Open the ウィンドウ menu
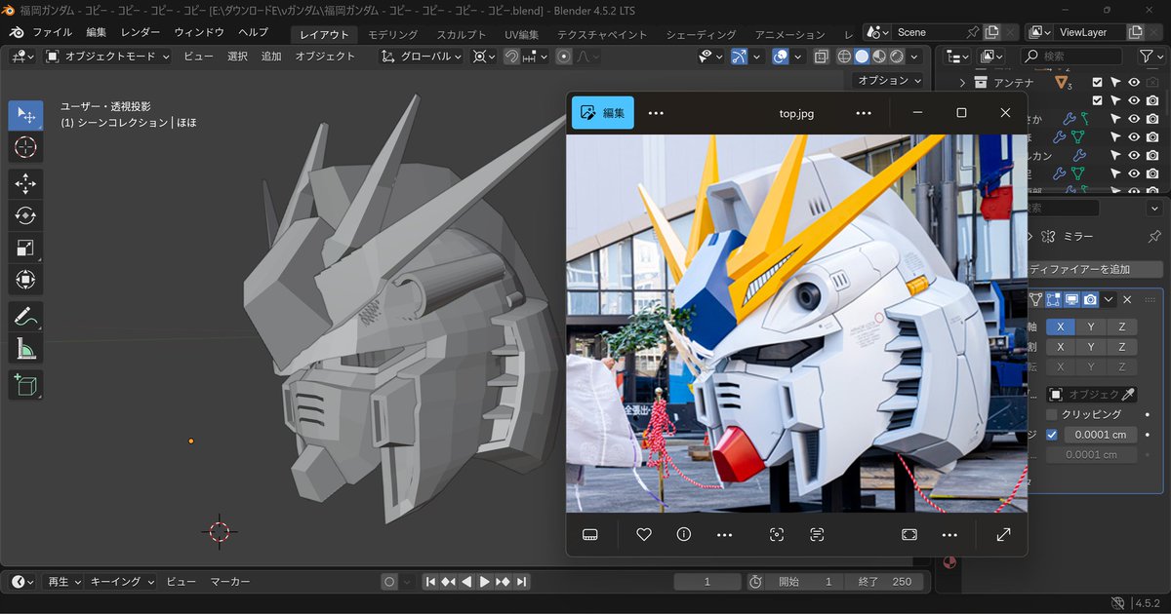 coord(199,32)
